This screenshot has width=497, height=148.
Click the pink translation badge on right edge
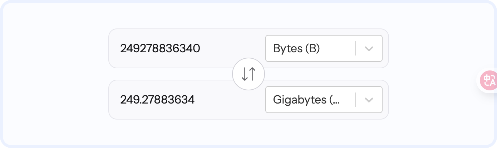489,80
